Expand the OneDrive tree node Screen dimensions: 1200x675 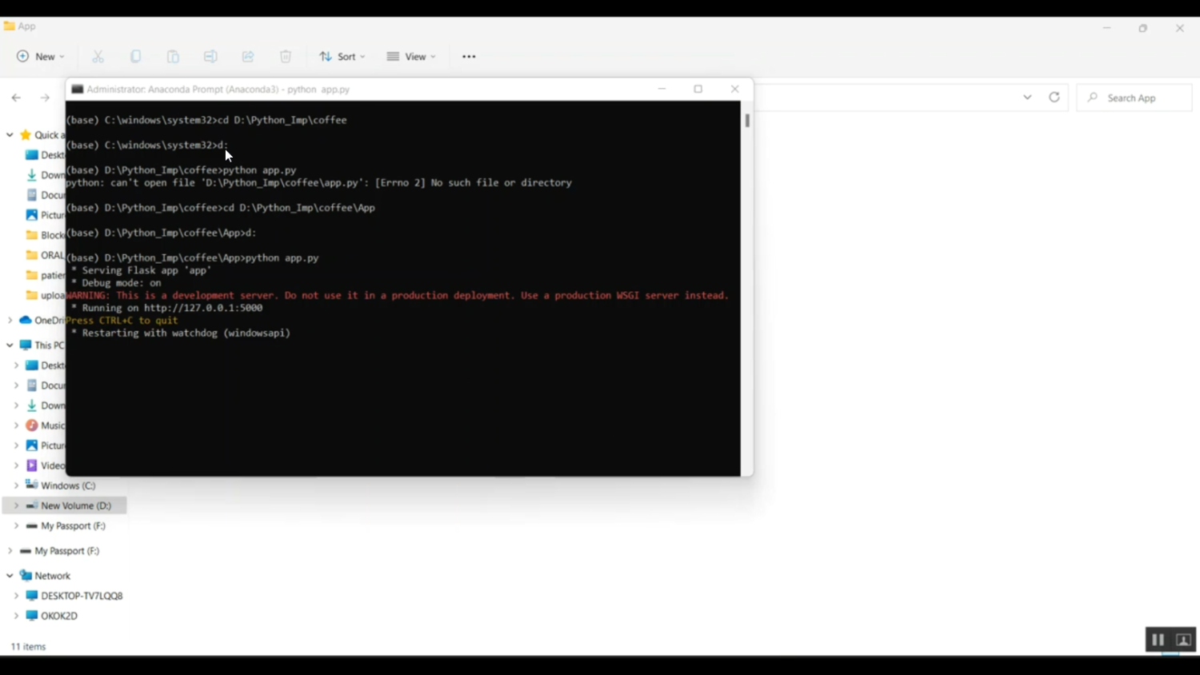pos(10,321)
